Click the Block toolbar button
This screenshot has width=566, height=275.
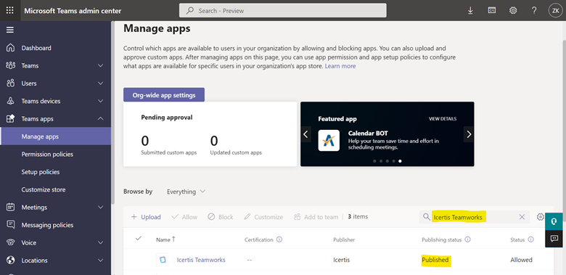pyautogui.click(x=220, y=217)
